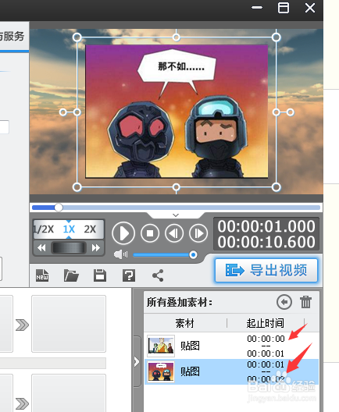Click the bottom-right resize handle of the overlay

click(x=277, y=187)
